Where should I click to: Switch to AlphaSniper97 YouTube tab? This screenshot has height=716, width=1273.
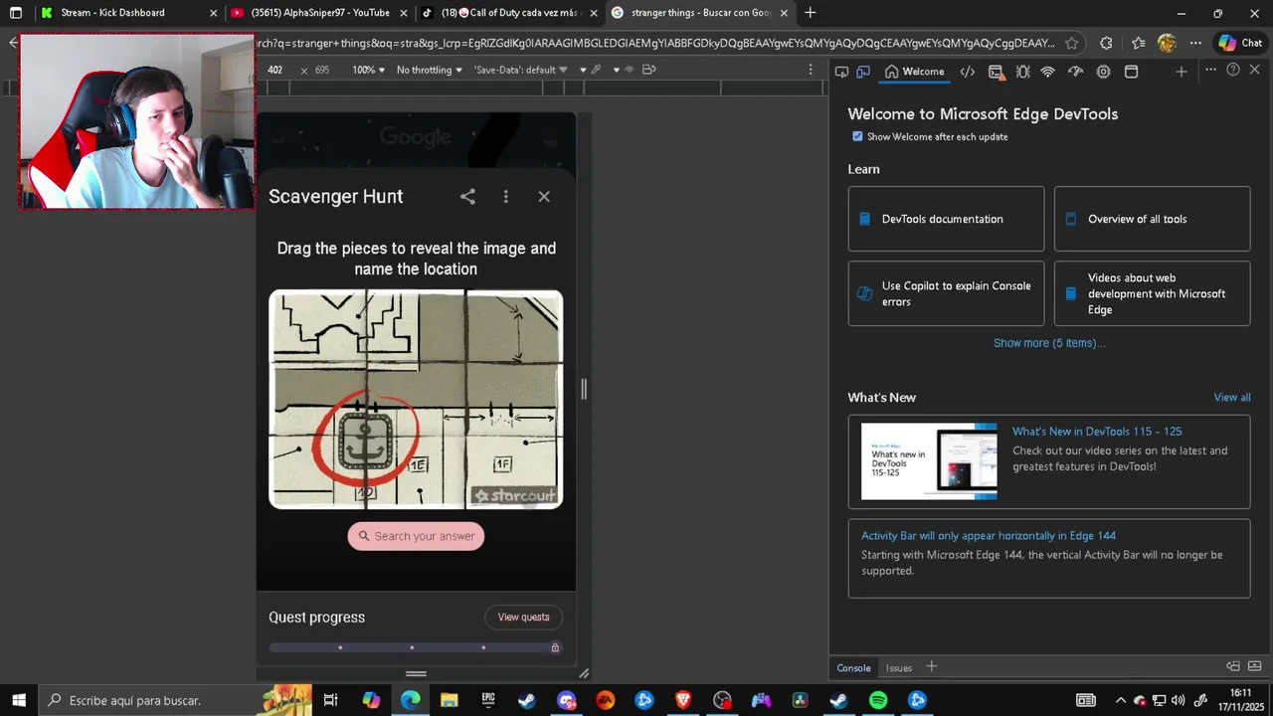pos(320,13)
